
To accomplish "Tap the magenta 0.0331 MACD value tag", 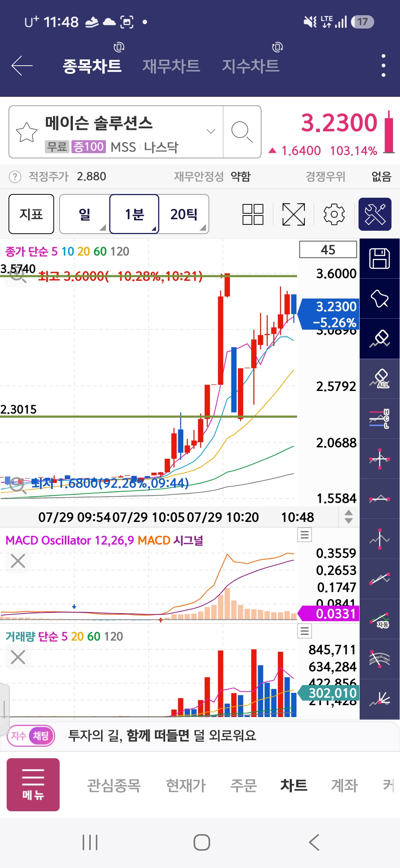I will click(329, 614).
